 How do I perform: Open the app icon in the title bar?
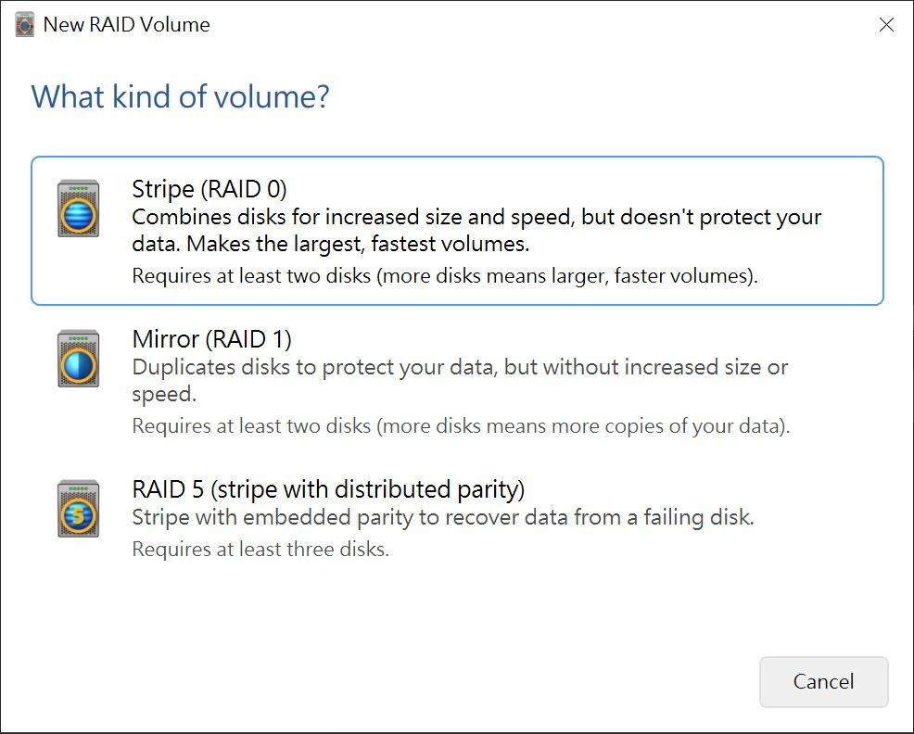pos(24,24)
